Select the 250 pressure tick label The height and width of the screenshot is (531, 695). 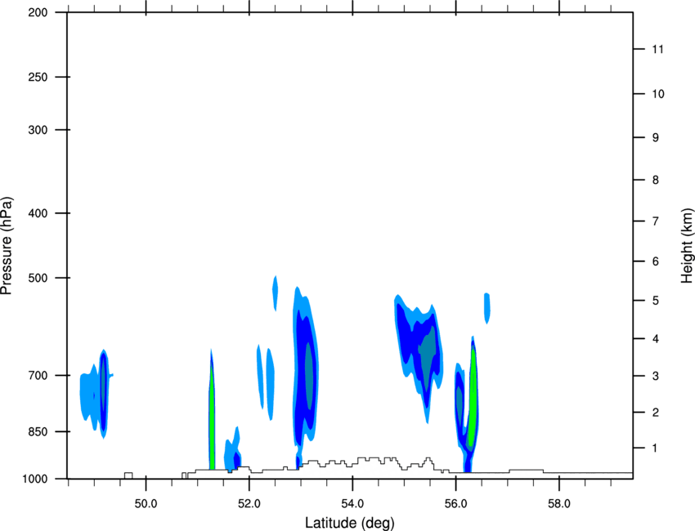coord(38,77)
